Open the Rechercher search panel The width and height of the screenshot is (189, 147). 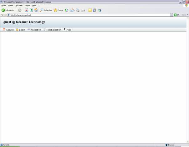46,10
